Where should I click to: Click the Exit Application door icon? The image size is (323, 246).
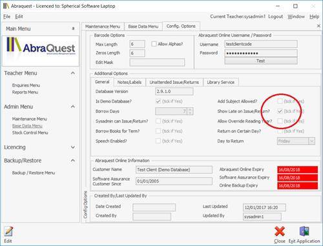304,231
